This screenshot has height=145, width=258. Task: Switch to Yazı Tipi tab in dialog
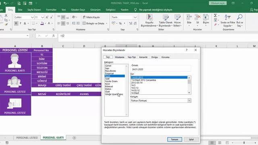(x=132, y=57)
